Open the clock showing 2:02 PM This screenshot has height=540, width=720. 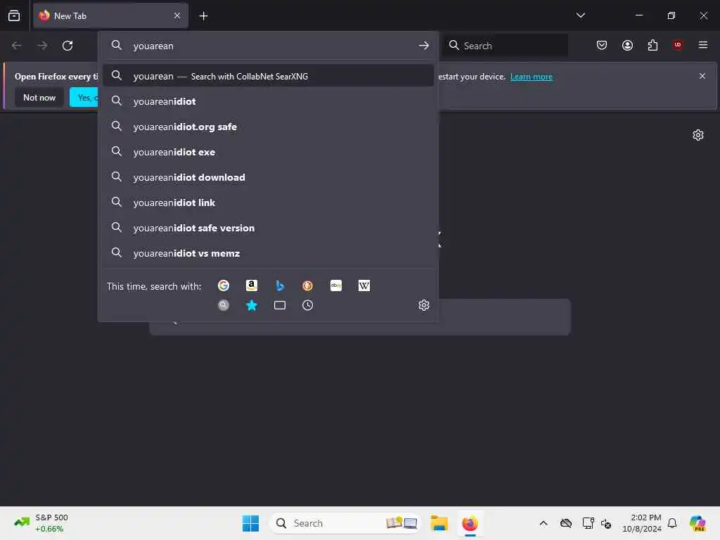pos(641,523)
